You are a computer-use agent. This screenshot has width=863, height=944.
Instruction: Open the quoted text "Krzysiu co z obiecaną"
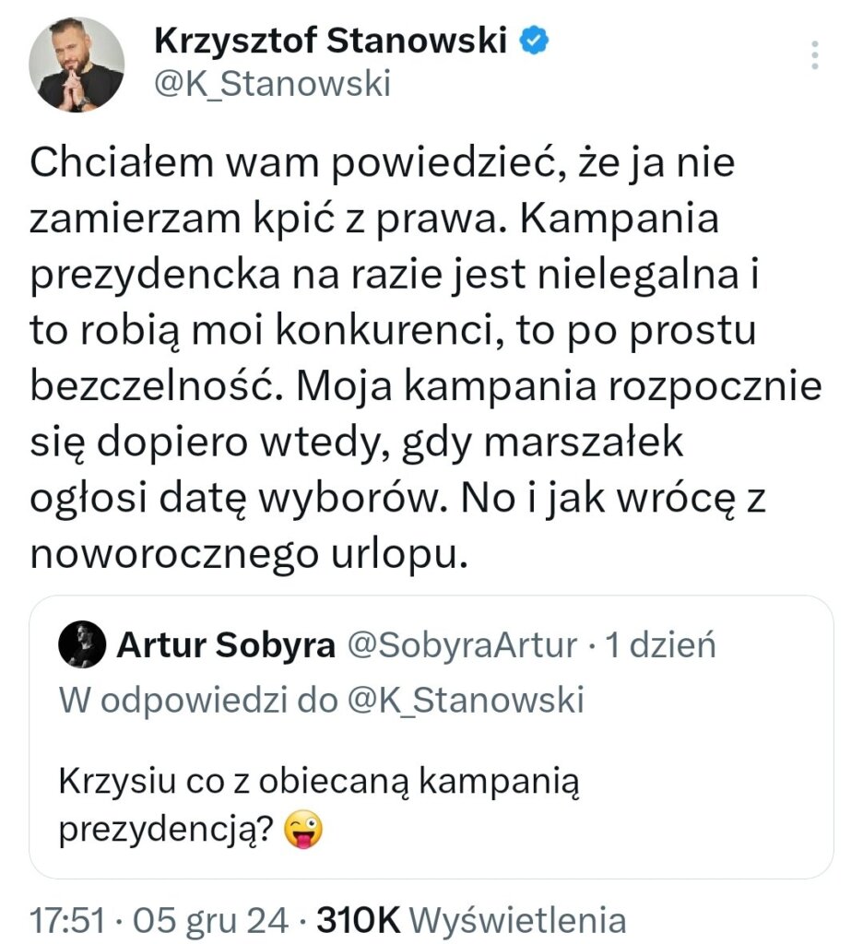235,782
